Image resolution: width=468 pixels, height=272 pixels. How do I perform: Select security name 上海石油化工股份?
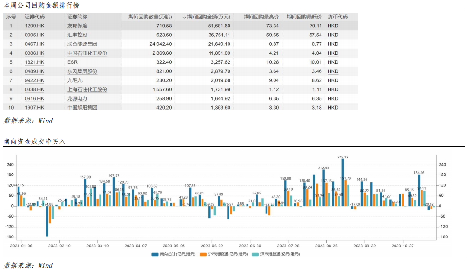[87, 90]
